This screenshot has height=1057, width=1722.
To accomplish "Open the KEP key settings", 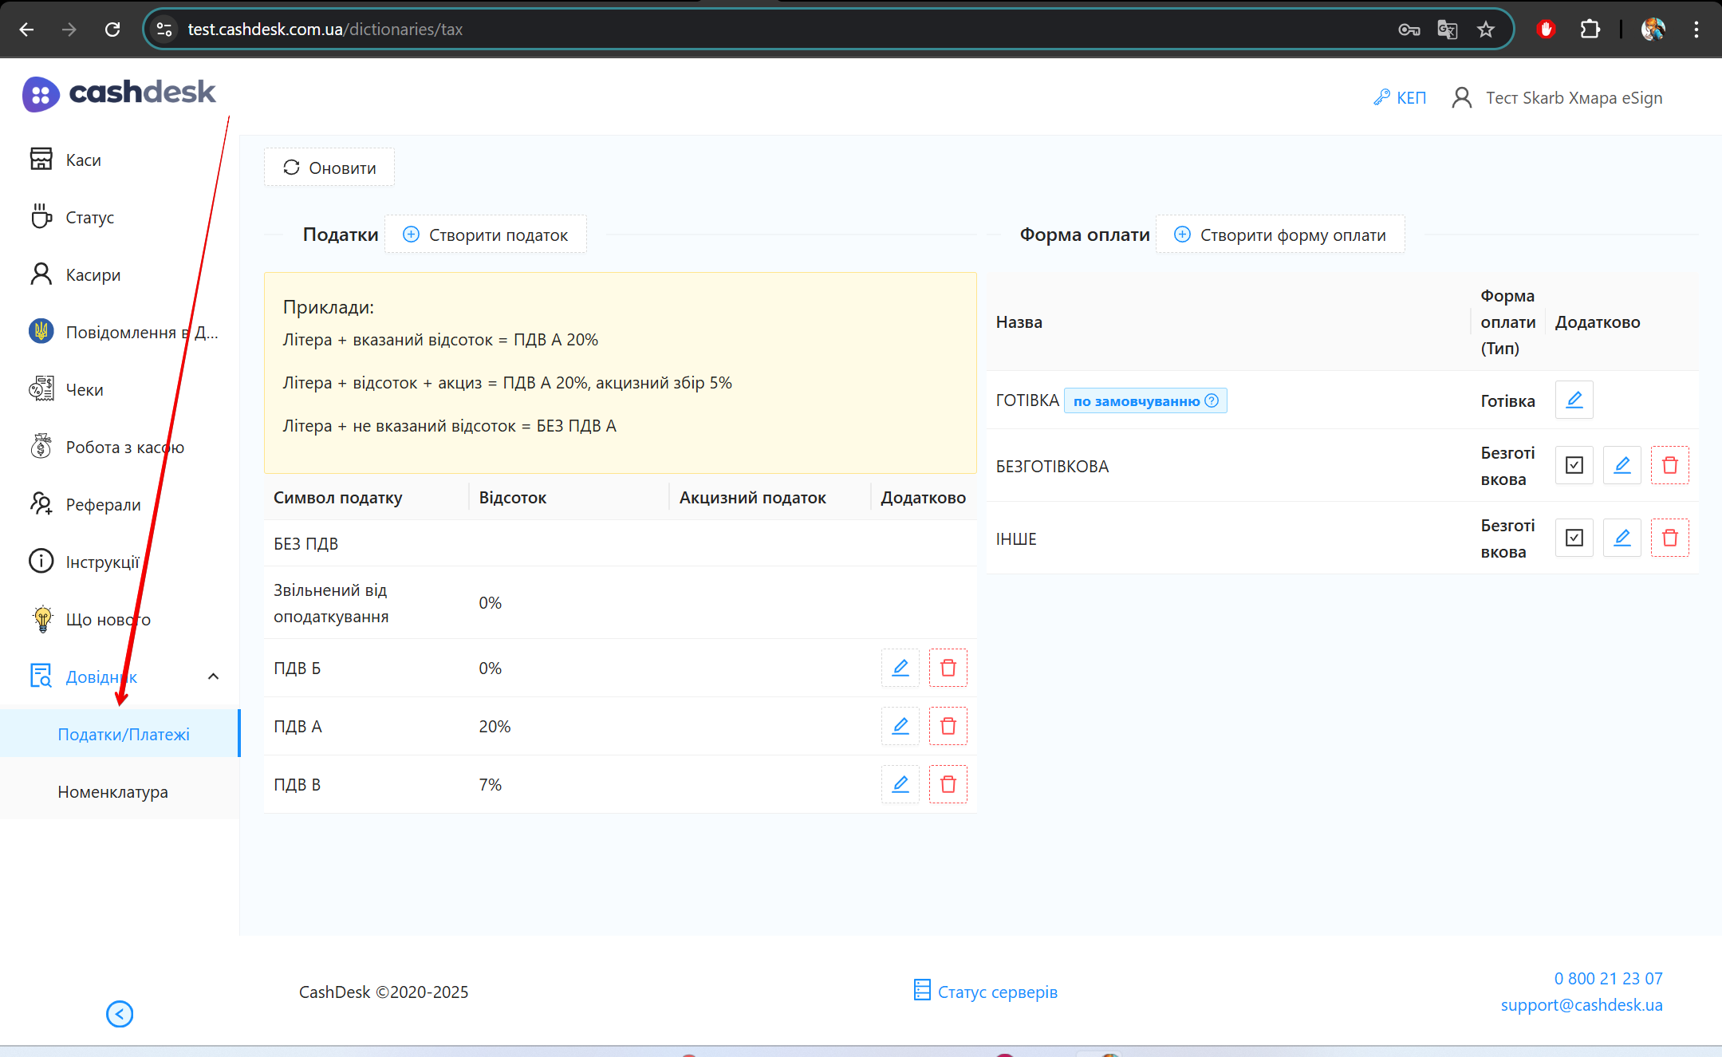I will point(1400,97).
